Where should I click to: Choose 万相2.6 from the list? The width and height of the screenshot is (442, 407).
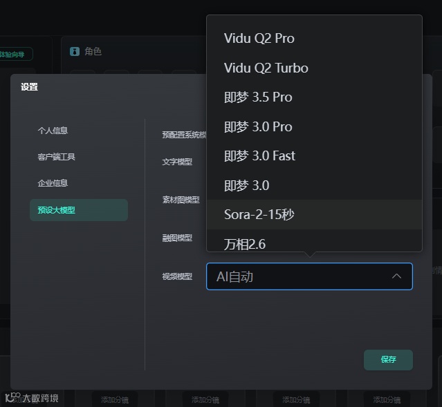(x=314, y=241)
